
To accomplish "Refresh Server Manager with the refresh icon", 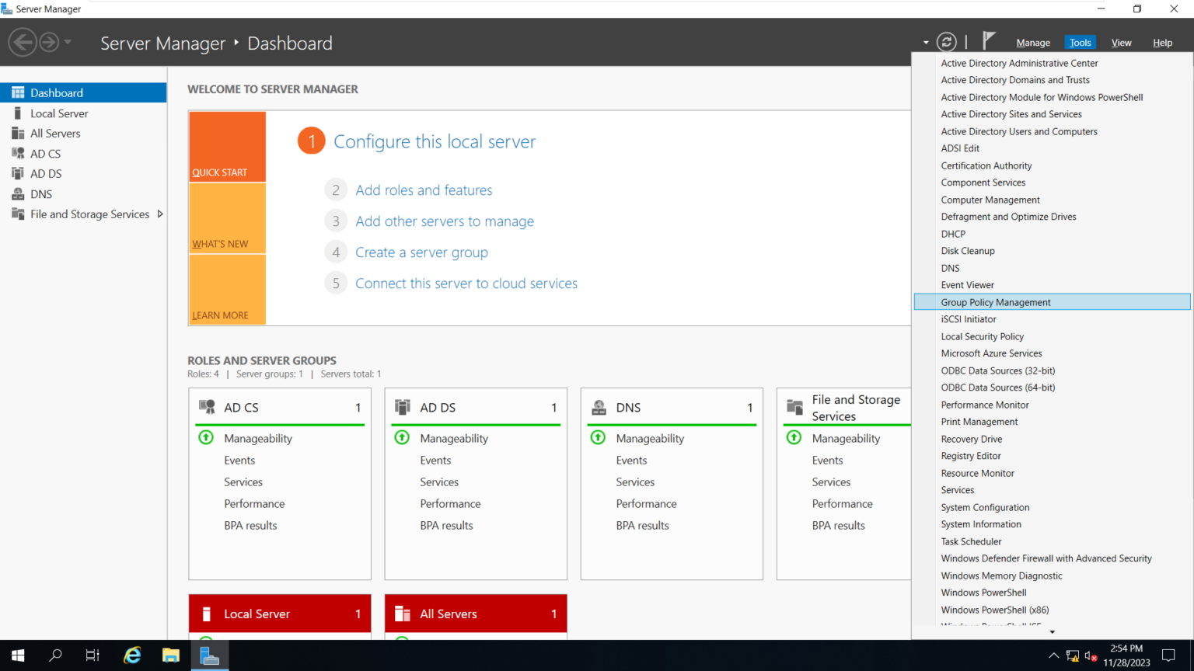I will coord(946,42).
